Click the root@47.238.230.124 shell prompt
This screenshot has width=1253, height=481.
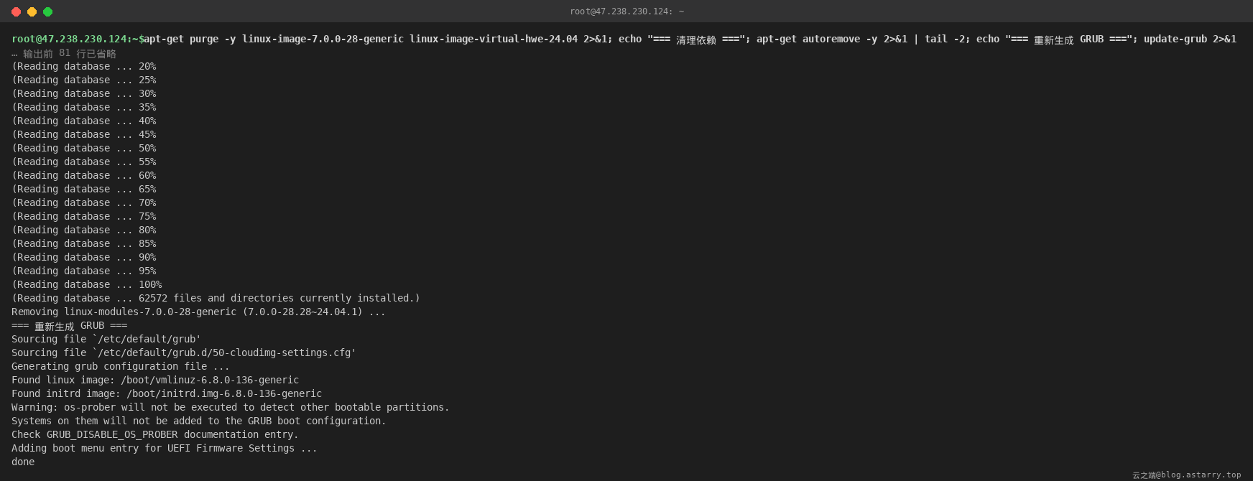click(78, 39)
